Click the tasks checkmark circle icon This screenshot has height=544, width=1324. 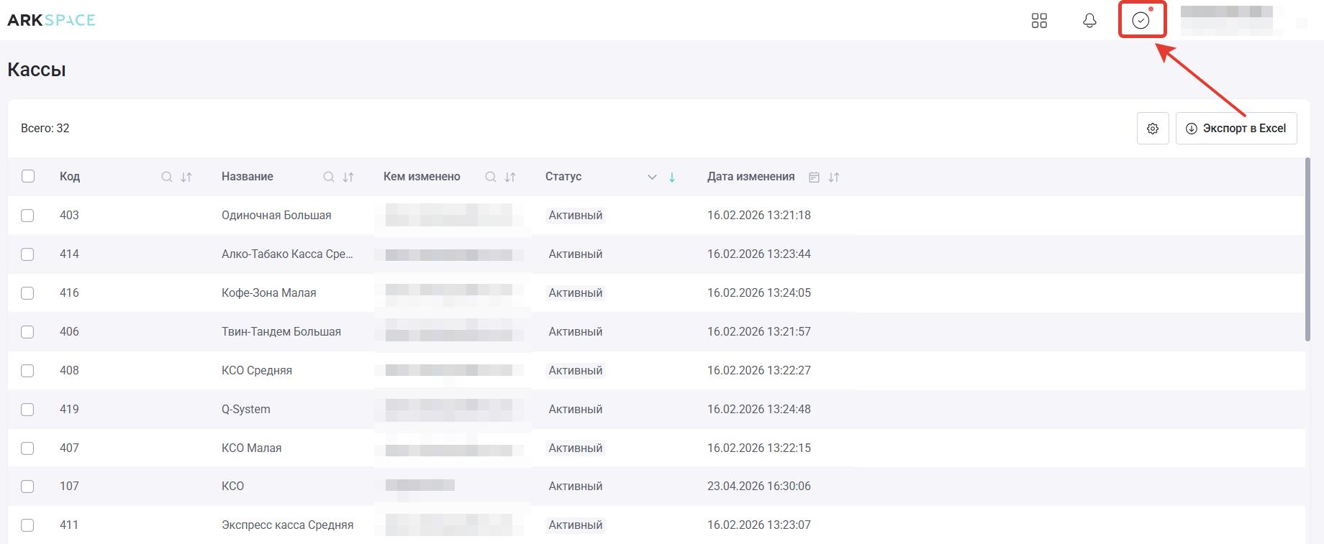pos(1141,21)
